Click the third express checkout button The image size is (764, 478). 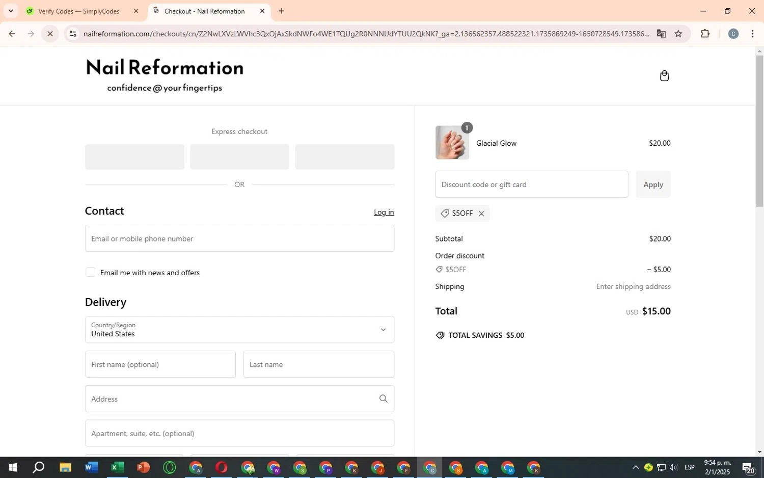click(x=345, y=156)
